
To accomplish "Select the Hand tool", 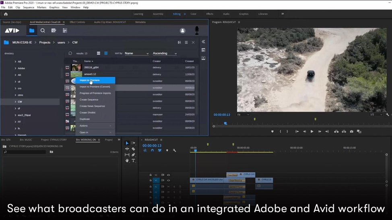I will [x=127, y=161].
